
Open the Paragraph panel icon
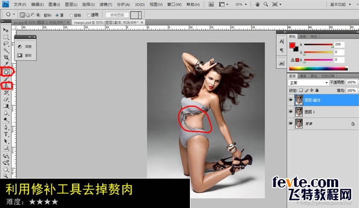281,50
